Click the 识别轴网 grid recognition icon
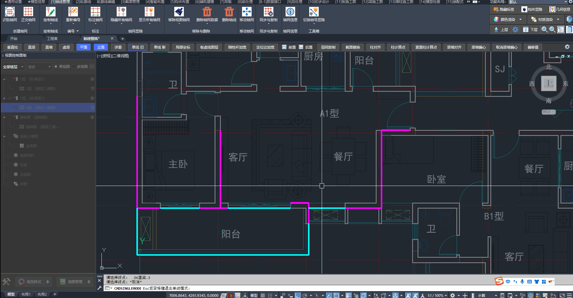 coord(10,12)
